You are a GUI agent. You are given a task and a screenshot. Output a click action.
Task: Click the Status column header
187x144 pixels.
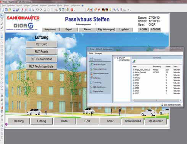pos(175,67)
